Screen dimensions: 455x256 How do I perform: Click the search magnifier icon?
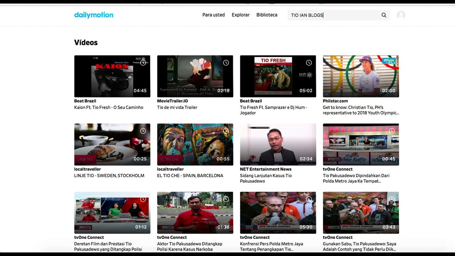click(x=384, y=15)
